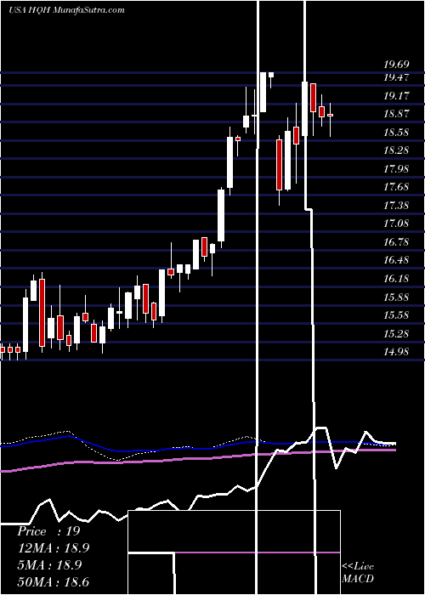
Task: Click the 17.98 price axis label
Action: 397,169
